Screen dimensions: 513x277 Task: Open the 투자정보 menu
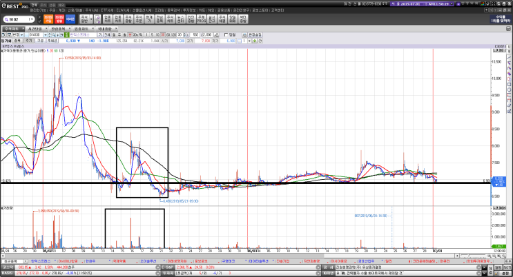[x=189, y=10]
